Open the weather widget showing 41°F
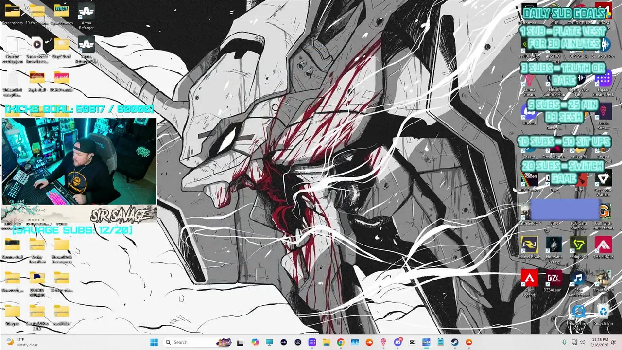This screenshot has width=622, height=350. click(x=21, y=342)
